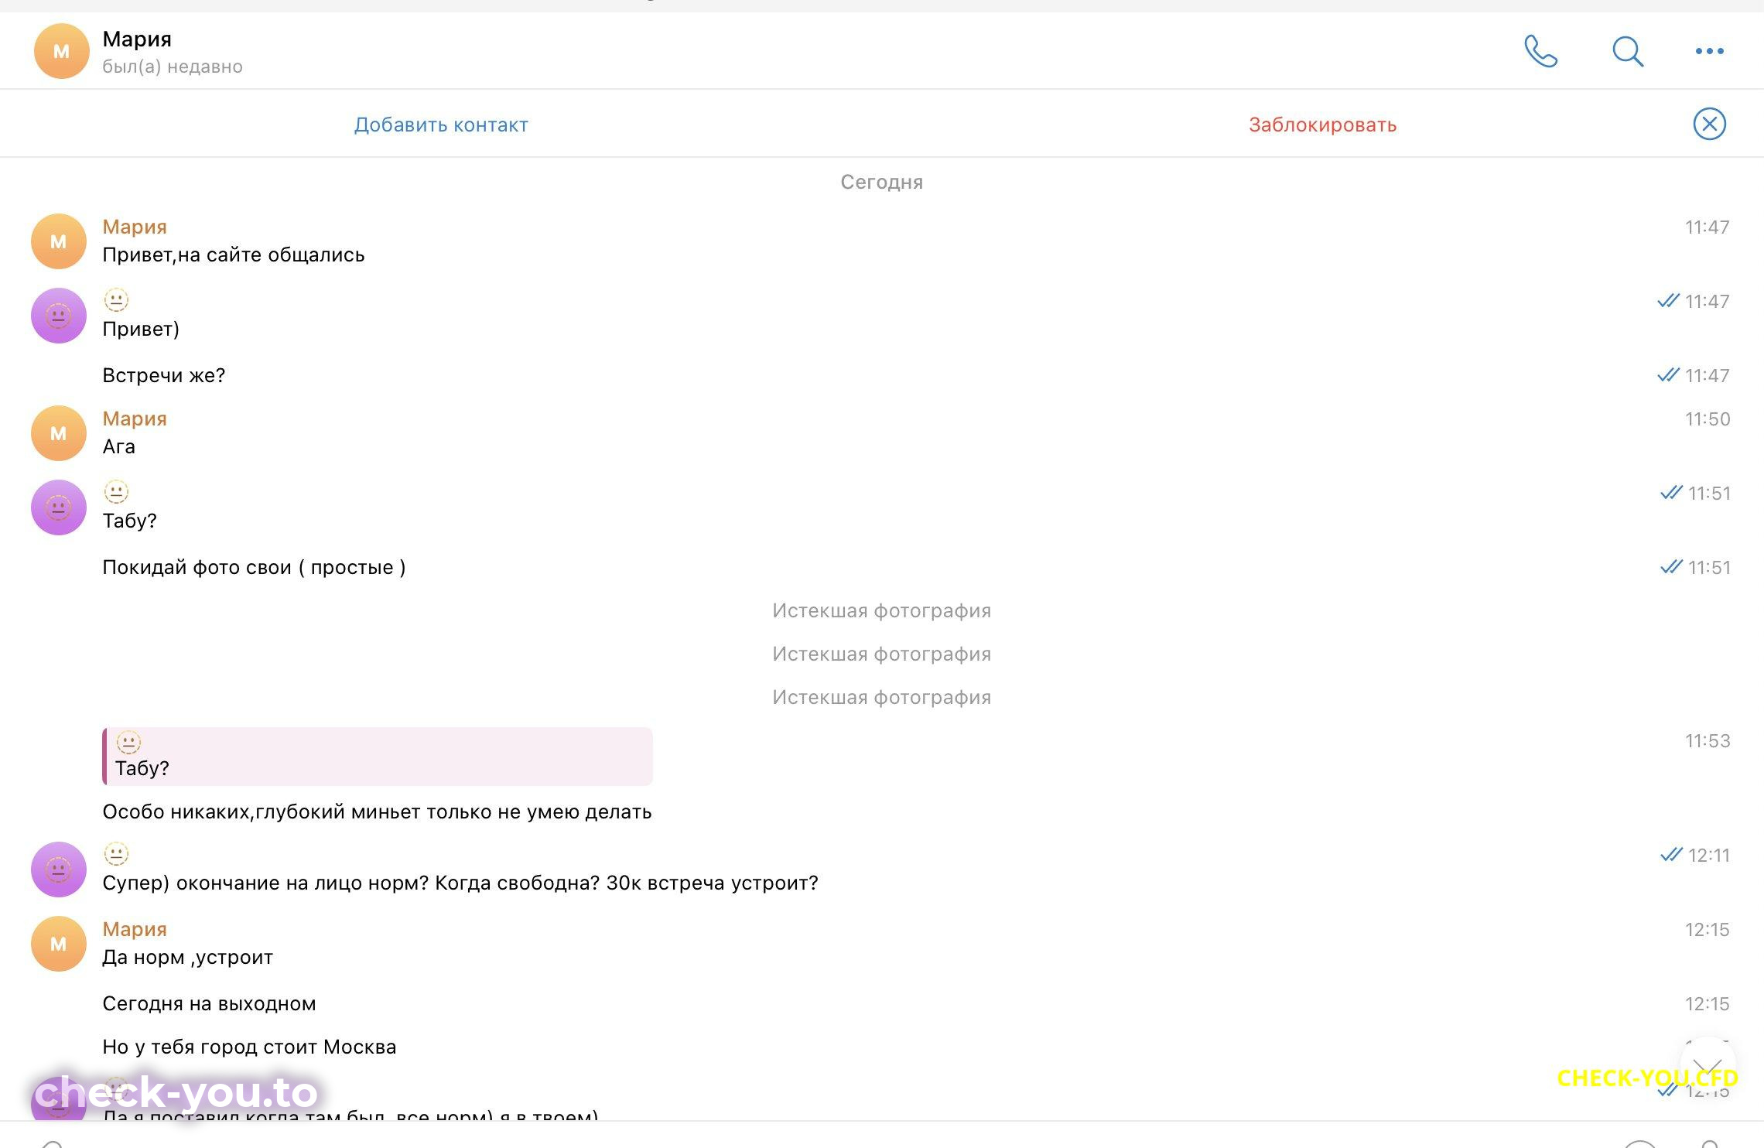Click timestamp 11:53 on the reply message
This screenshot has height=1148, width=1764.
tap(1708, 740)
